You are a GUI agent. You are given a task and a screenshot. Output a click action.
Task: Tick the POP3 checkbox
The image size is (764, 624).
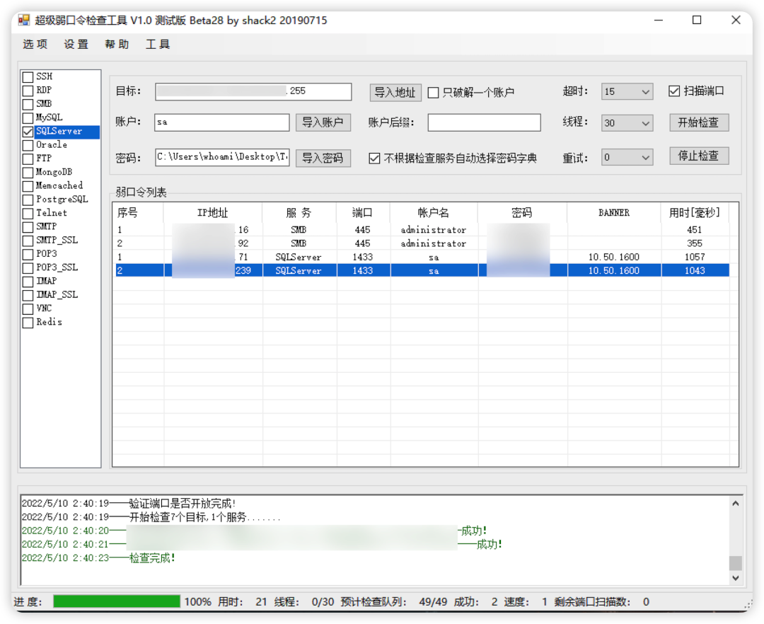point(28,254)
